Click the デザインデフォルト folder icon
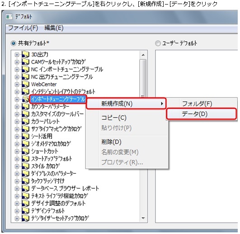 pyautogui.click(x=25, y=211)
